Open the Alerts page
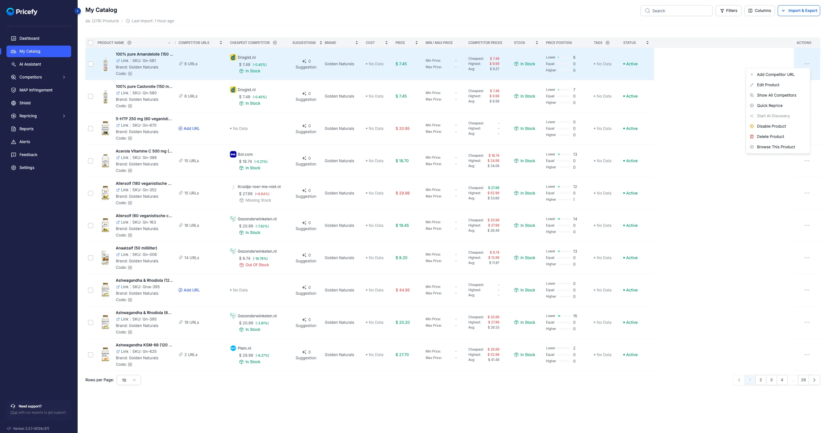828x433 pixels. 39,142
